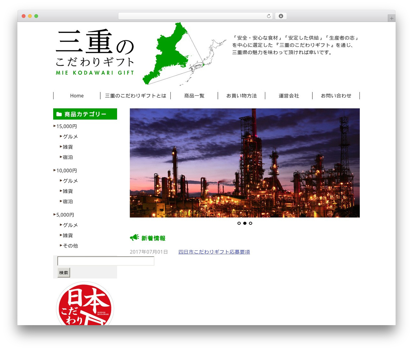
Task: Click the browser address bar
Action: [195, 16]
